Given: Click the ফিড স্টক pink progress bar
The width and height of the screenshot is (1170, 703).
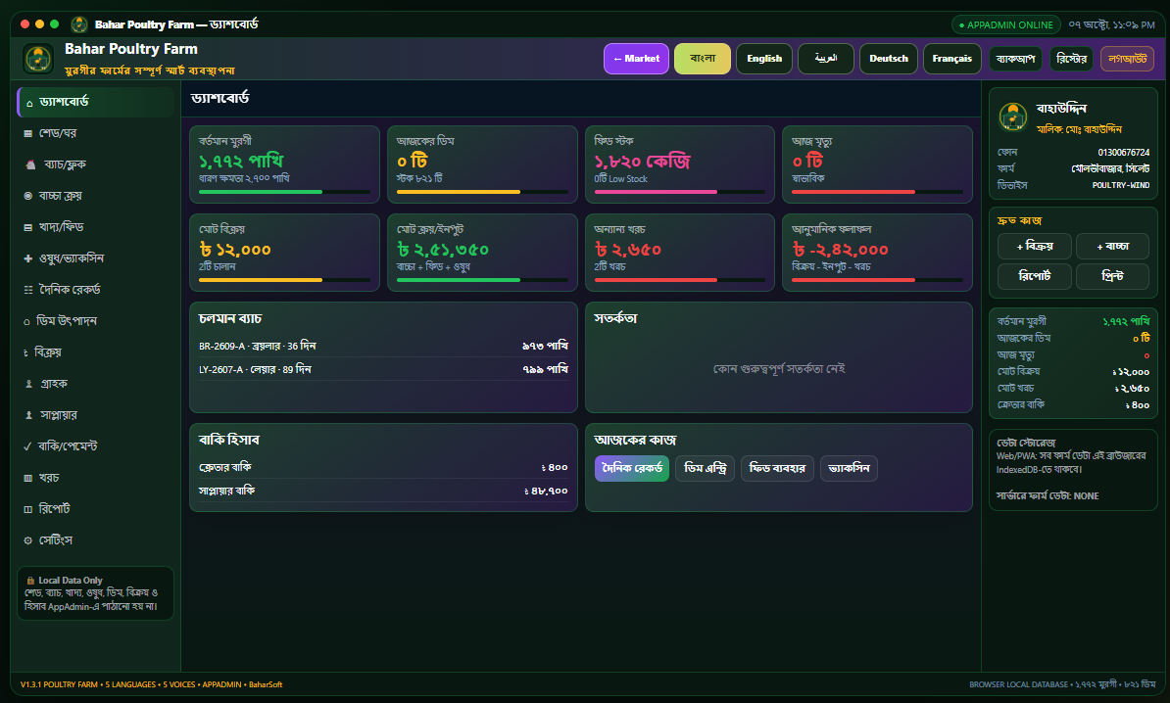Looking at the screenshot, I should point(656,192).
